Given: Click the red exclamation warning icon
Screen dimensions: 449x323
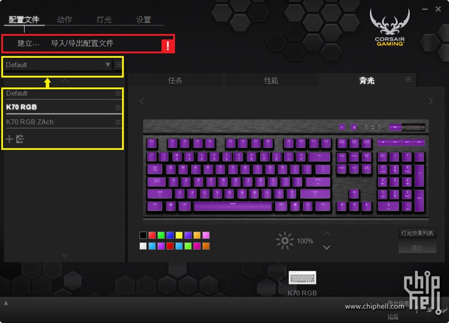Looking at the screenshot, I should [168, 45].
